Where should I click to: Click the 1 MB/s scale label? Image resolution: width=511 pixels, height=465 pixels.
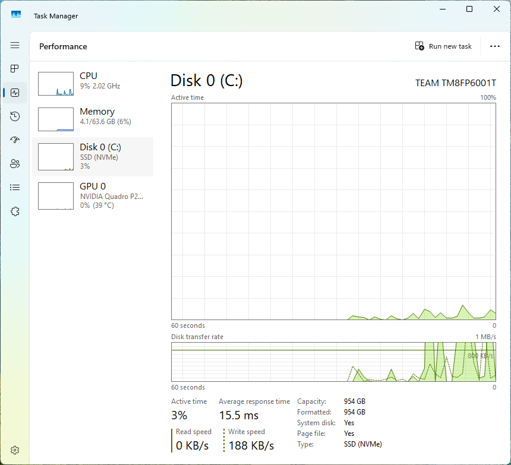(485, 337)
